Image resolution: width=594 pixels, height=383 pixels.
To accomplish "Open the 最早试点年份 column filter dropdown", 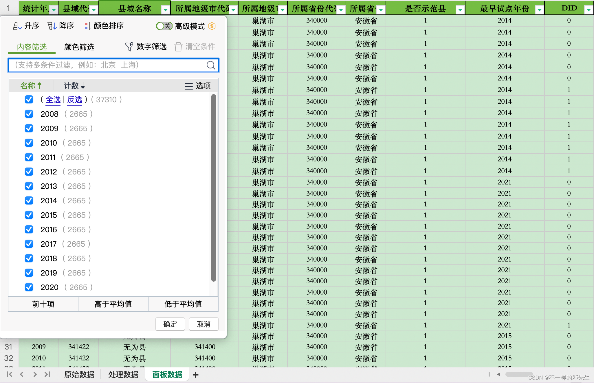I will [539, 10].
